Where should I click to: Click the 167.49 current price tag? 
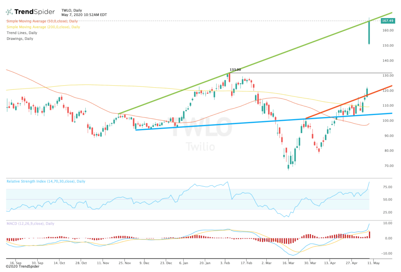click(388, 21)
